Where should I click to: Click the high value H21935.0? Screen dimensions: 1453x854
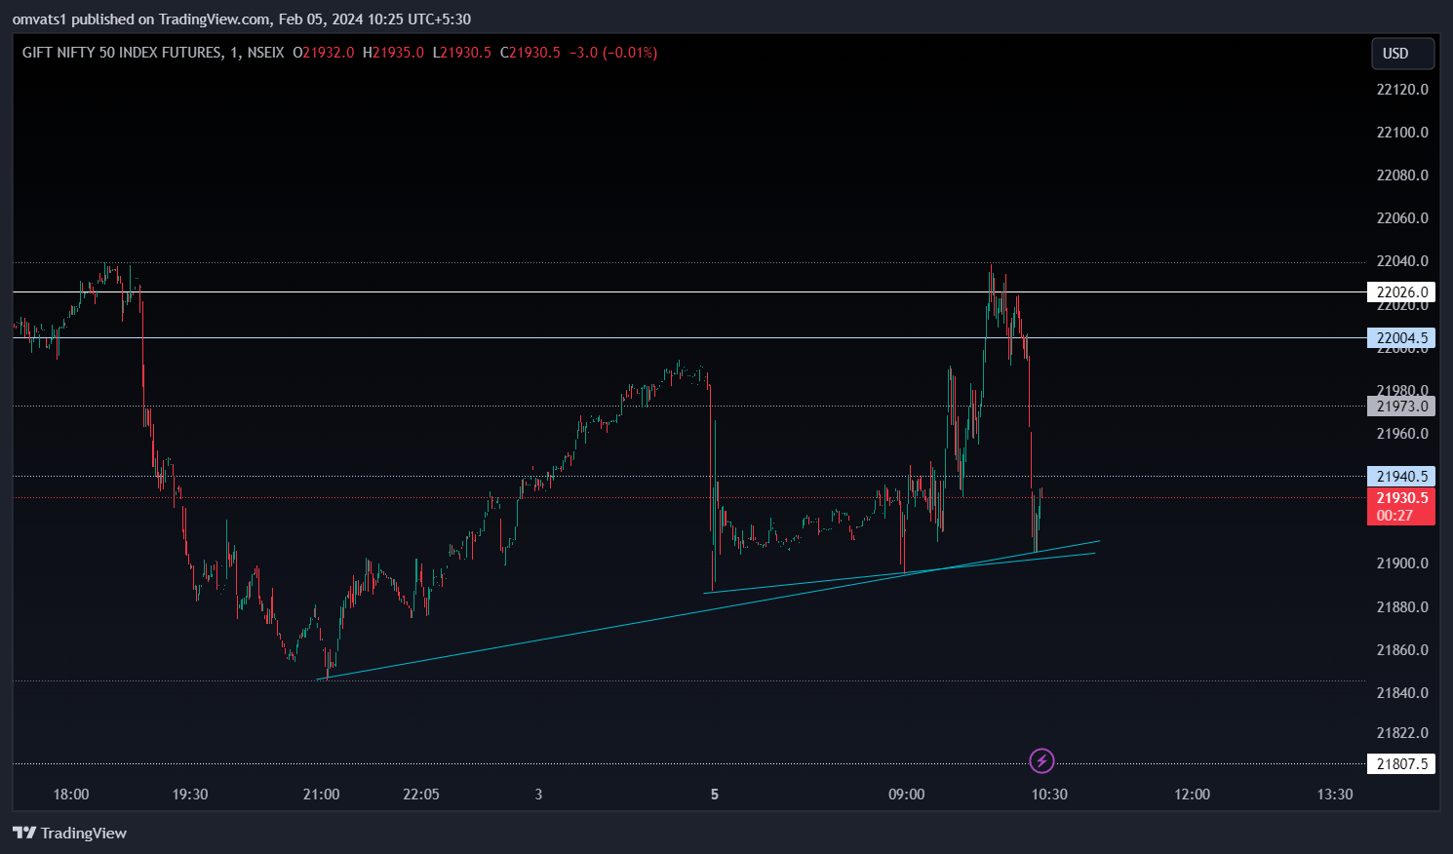coord(393,53)
